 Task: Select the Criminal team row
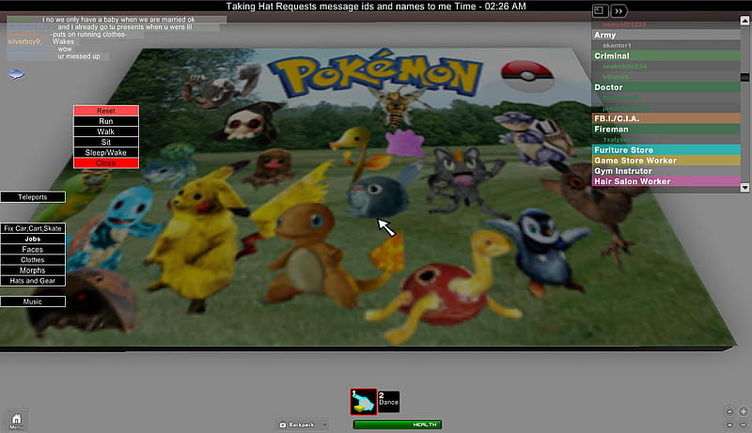click(x=666, y=56)
